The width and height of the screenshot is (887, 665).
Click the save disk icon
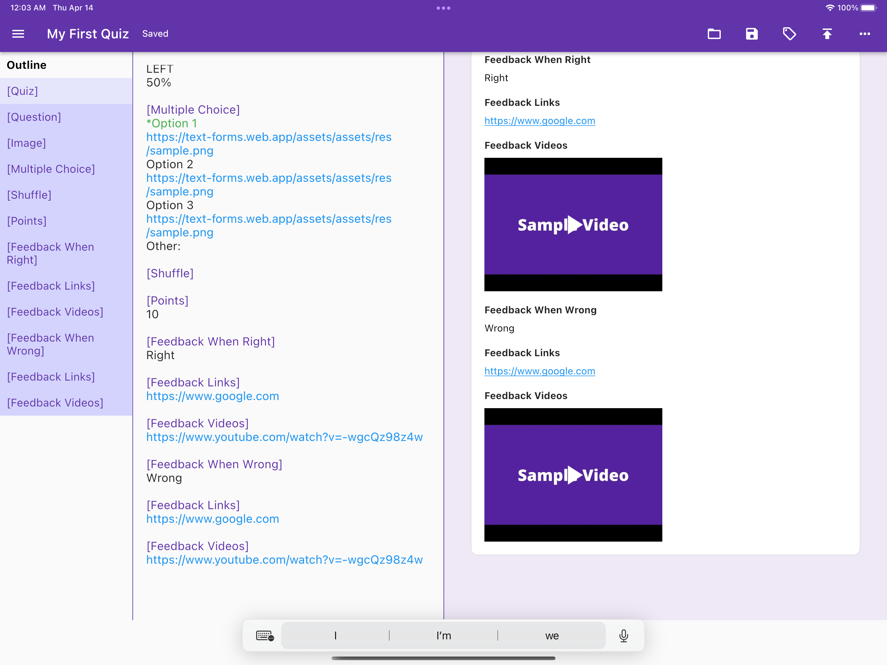(752, 34)
